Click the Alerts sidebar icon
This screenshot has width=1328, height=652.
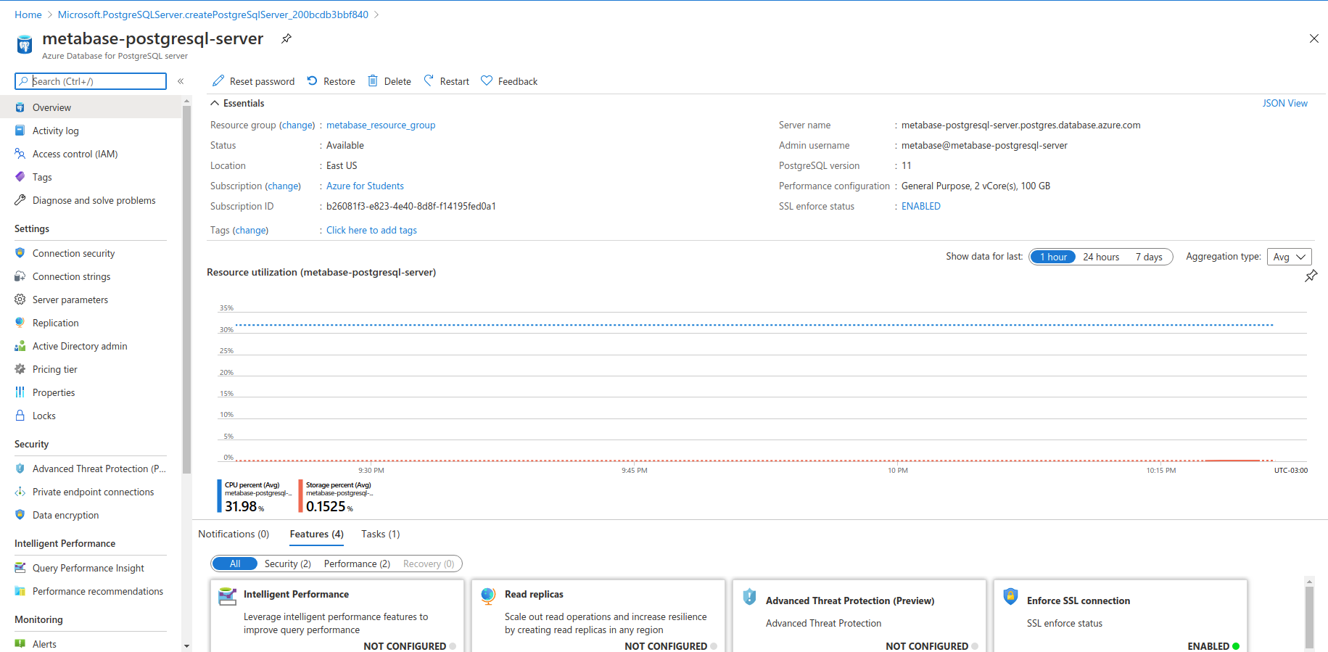tap(20, 644)
